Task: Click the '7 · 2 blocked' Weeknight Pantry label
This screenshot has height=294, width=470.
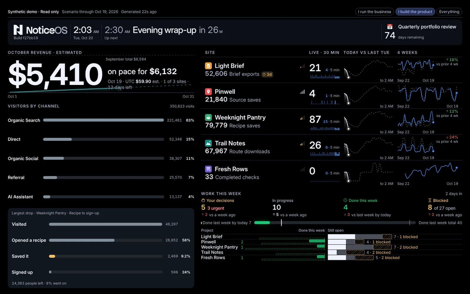Action: point(406,247)
